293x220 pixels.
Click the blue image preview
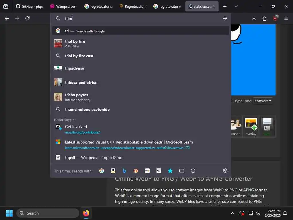[253, 60]
